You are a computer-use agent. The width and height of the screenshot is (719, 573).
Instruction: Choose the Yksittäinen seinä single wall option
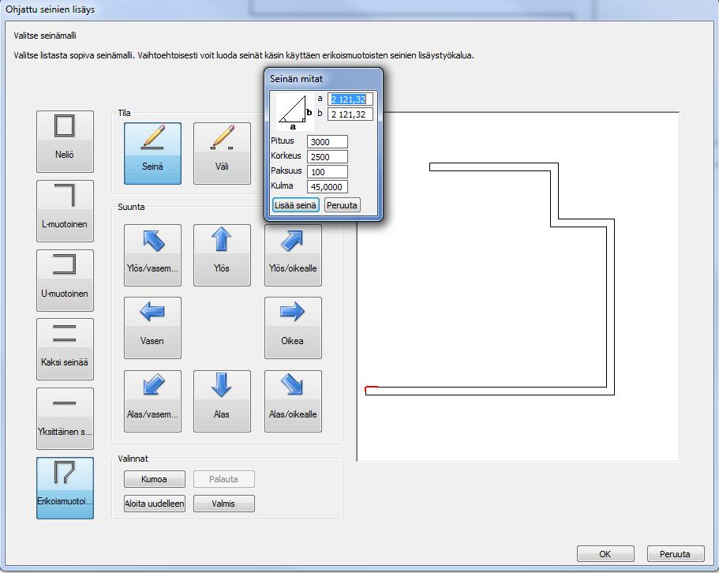(66, 418)
